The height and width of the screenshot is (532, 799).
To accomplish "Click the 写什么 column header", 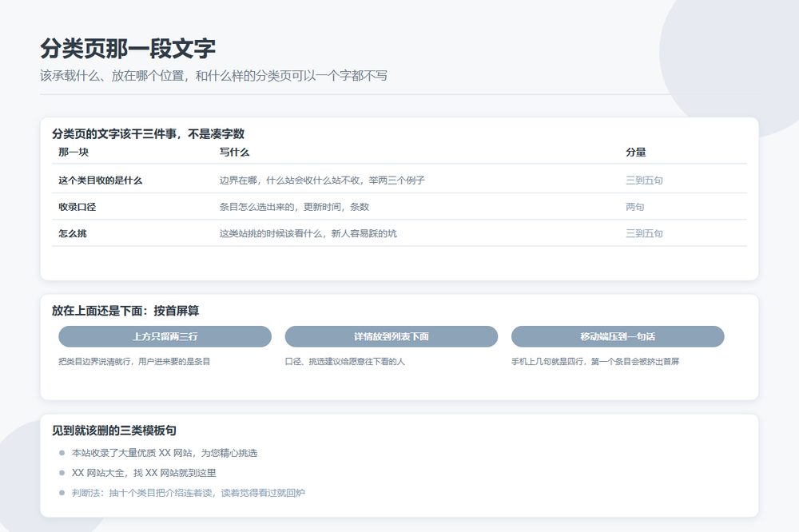I will tap(234, 152).
